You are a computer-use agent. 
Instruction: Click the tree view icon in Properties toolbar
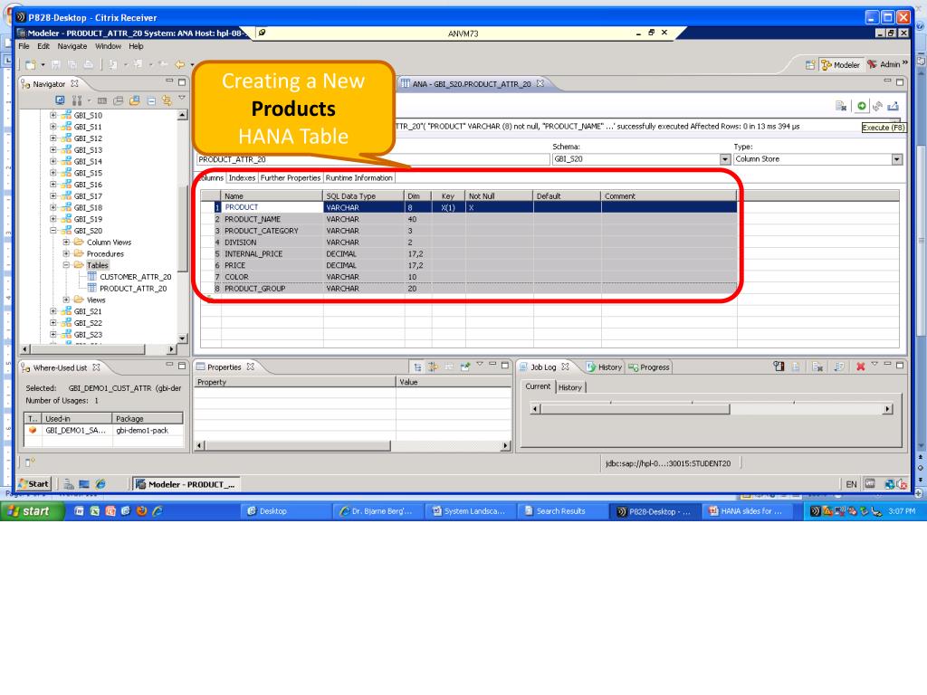click(x=417, y=367)
